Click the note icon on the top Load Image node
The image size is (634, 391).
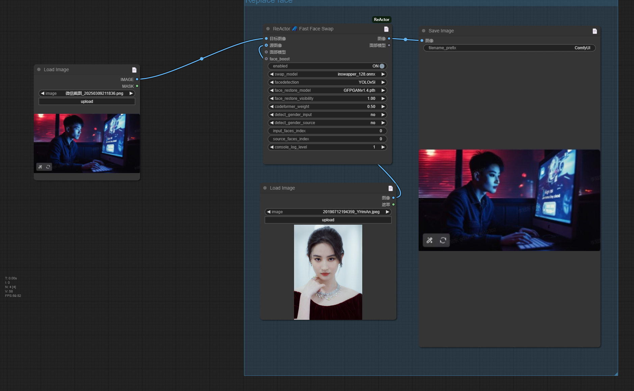coord(134,70)
